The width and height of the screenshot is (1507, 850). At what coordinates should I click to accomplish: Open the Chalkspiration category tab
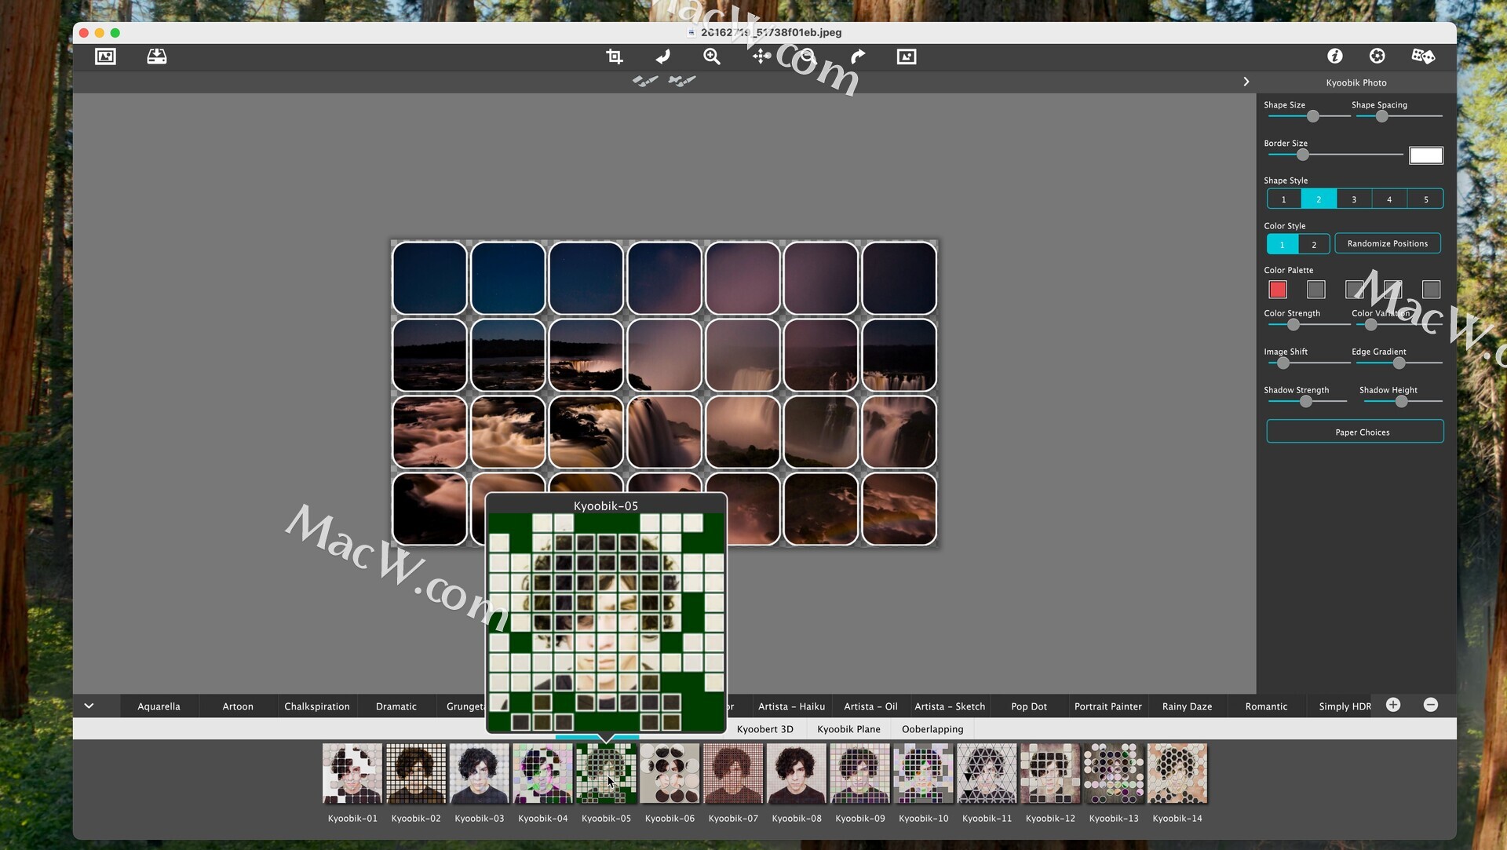pos(317,706)
